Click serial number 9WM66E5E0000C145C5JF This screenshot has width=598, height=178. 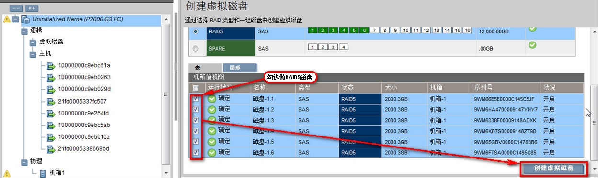point(504,99)
